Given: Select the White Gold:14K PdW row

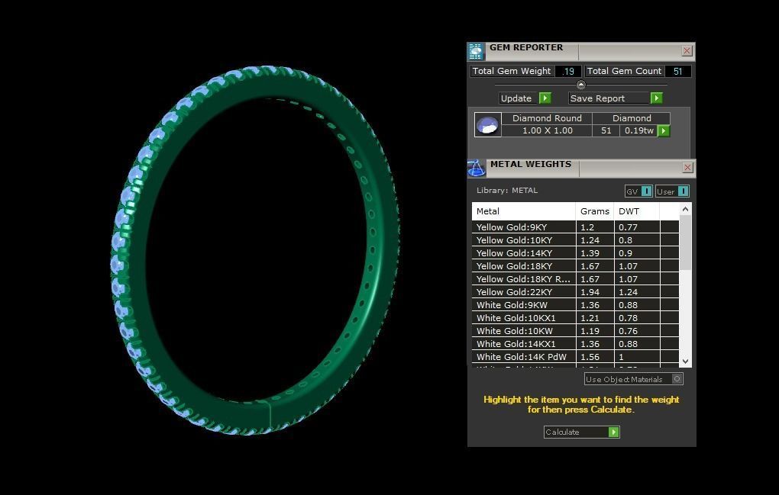Looking at the screenshot, I should click(575, 357).
